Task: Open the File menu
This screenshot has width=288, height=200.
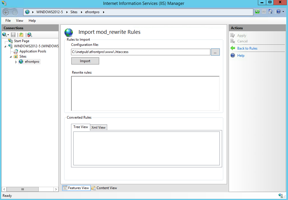Action: click(8, 21)
